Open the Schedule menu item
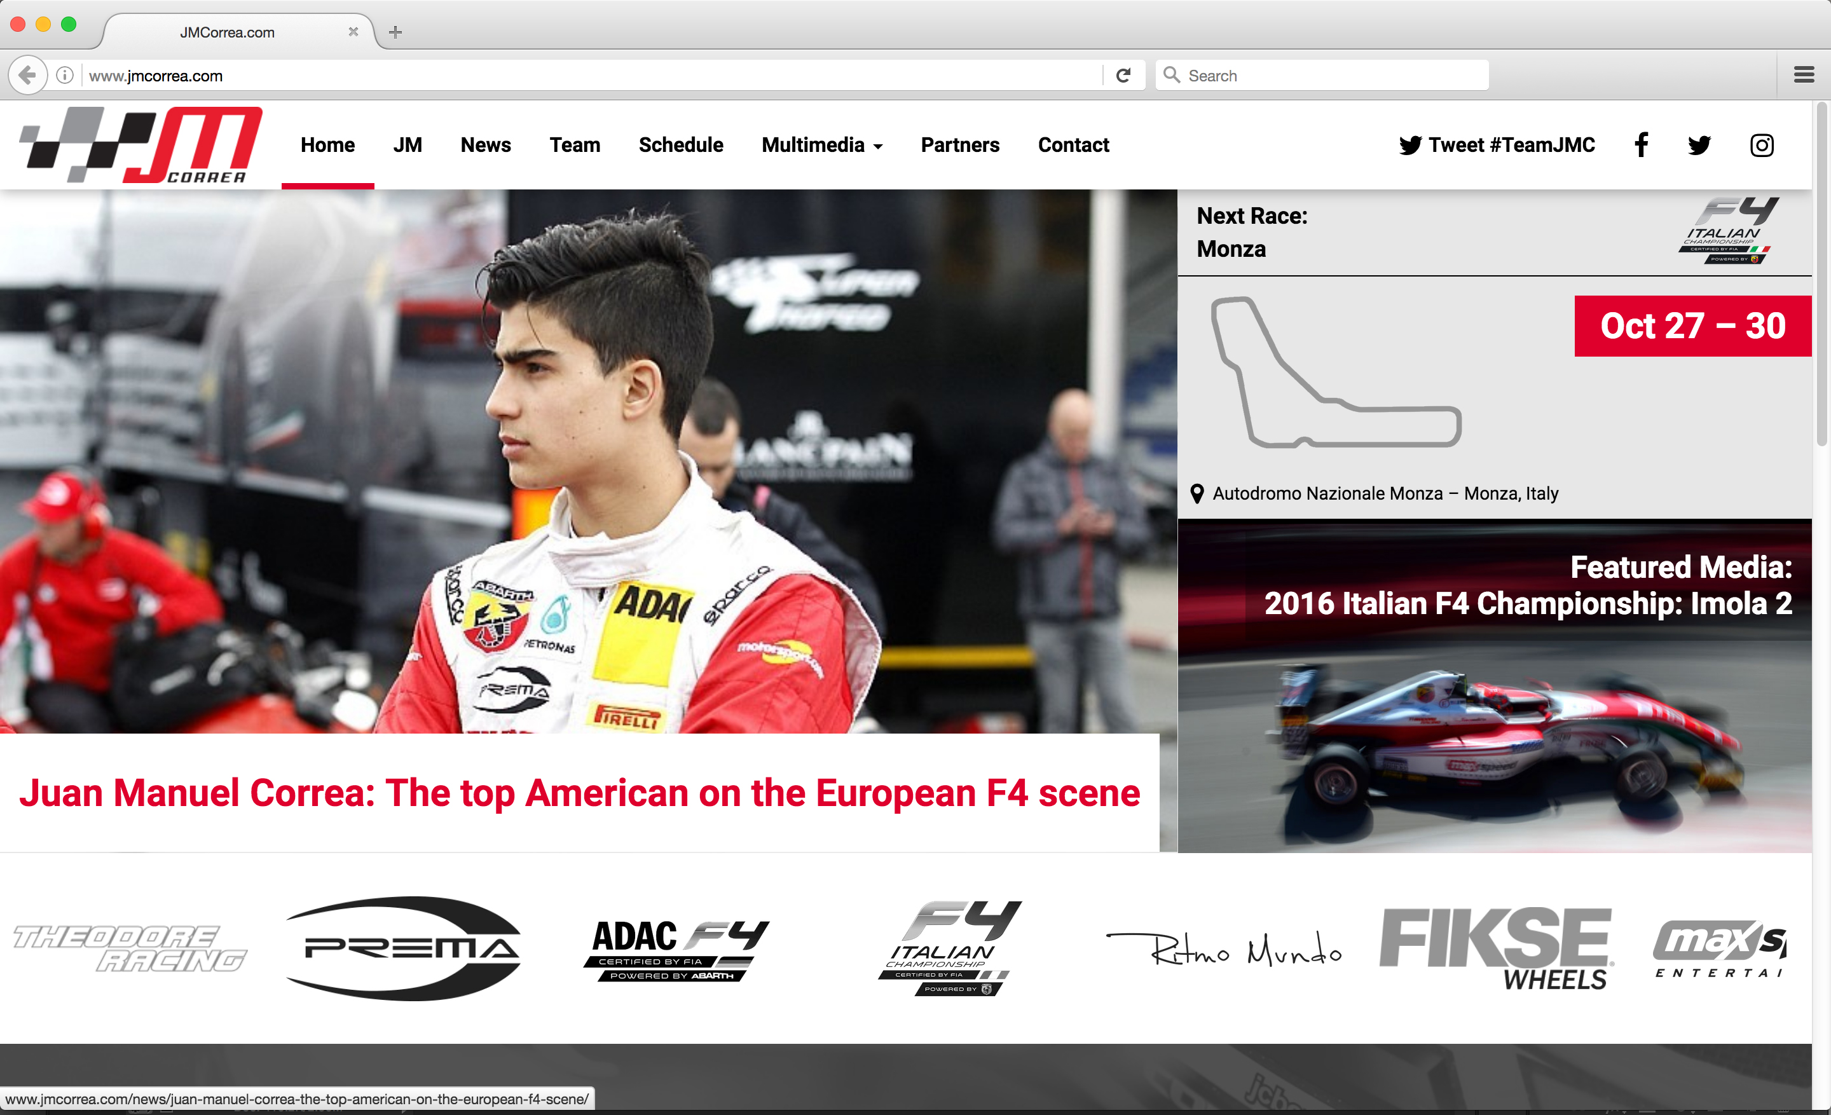The width and height of the screenshot is (1831, 1115). [681, 145]
